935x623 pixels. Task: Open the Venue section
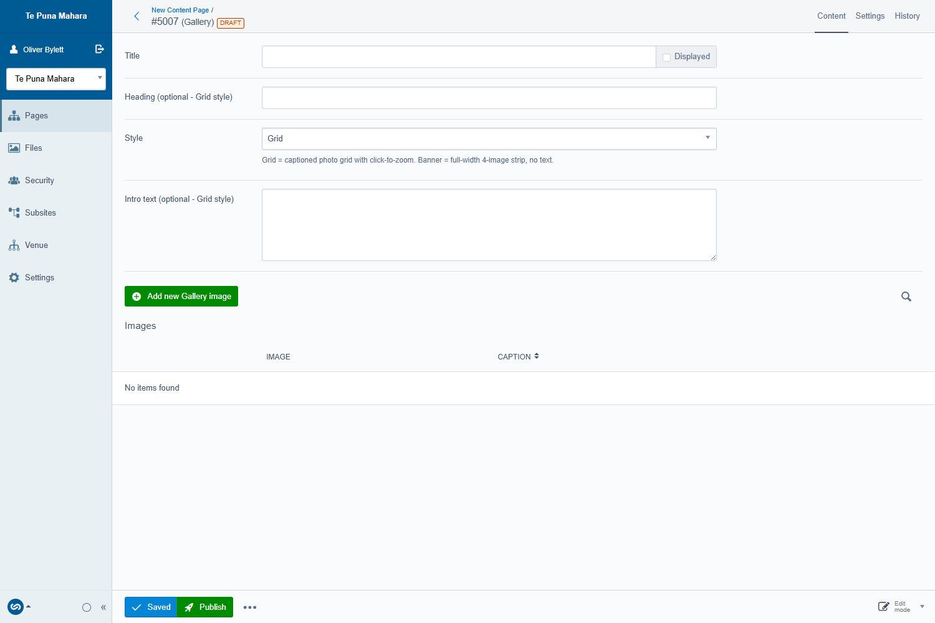point(56,245)
